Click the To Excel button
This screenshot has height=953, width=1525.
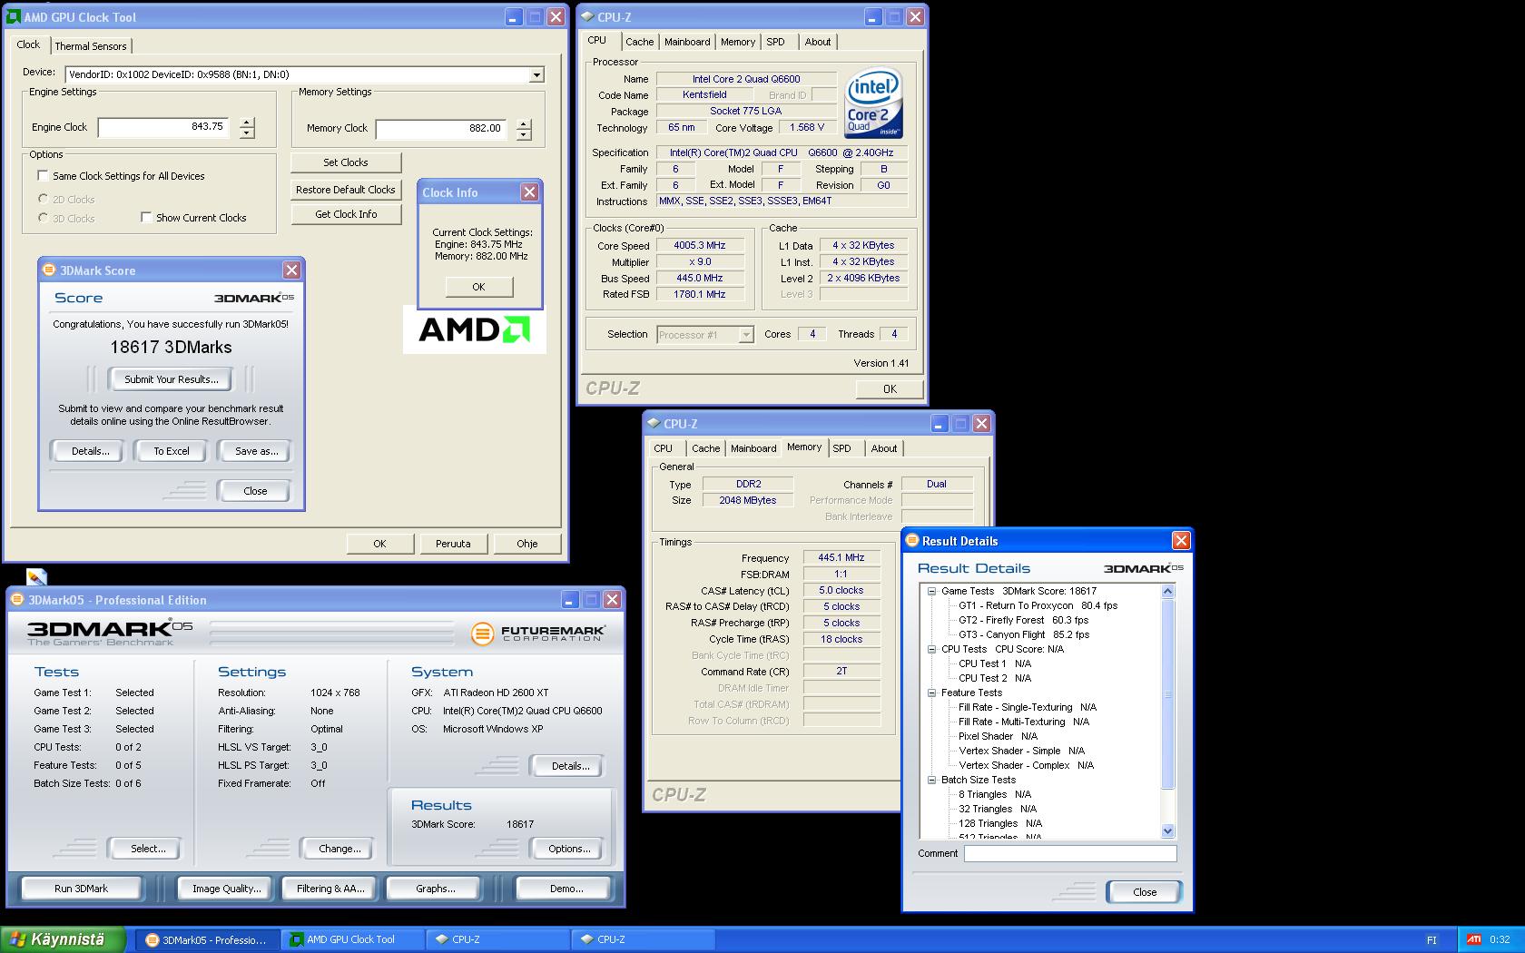(172, 451)
